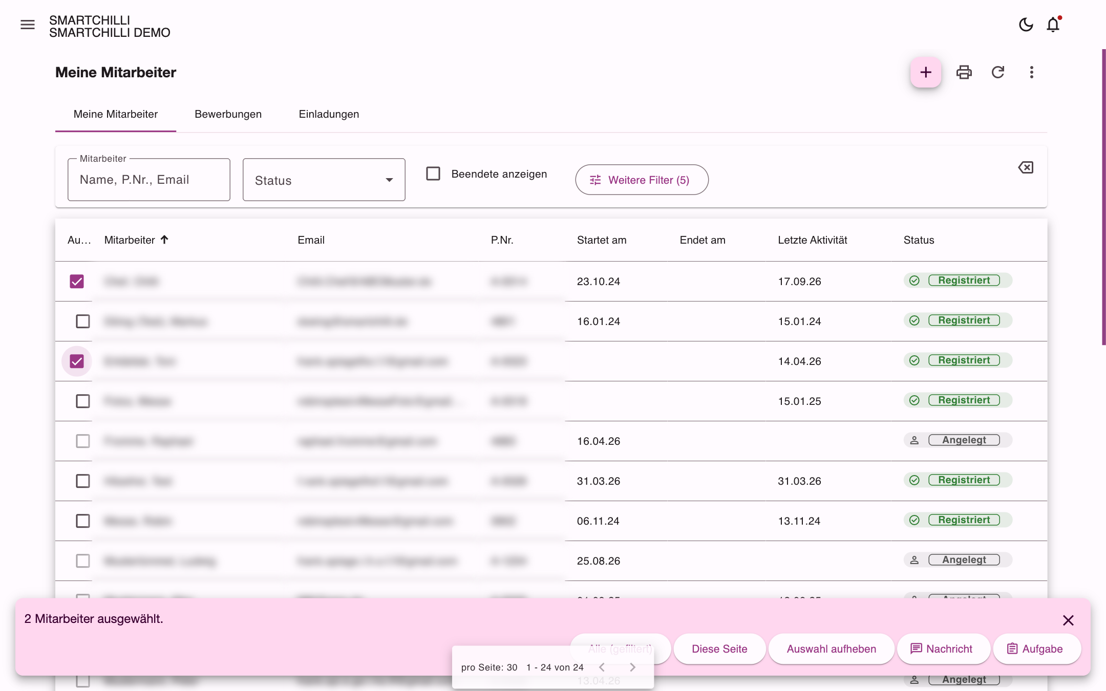The height and width of the screenshot is (691, 1106).
Task: Open the hamburger navigation menu
Action: (x=28, y=25)
